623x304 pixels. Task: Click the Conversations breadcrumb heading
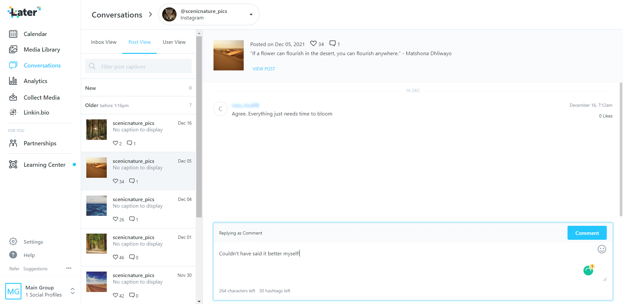[117, 15]
